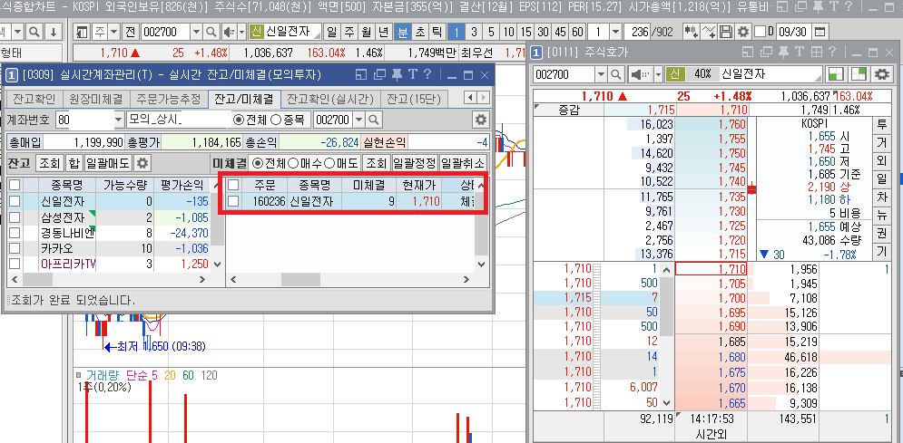The width and height of the screenshot is (903, 443).
Task: Select the 전체 radio next to 계좌번호
Action: point(238,120)
